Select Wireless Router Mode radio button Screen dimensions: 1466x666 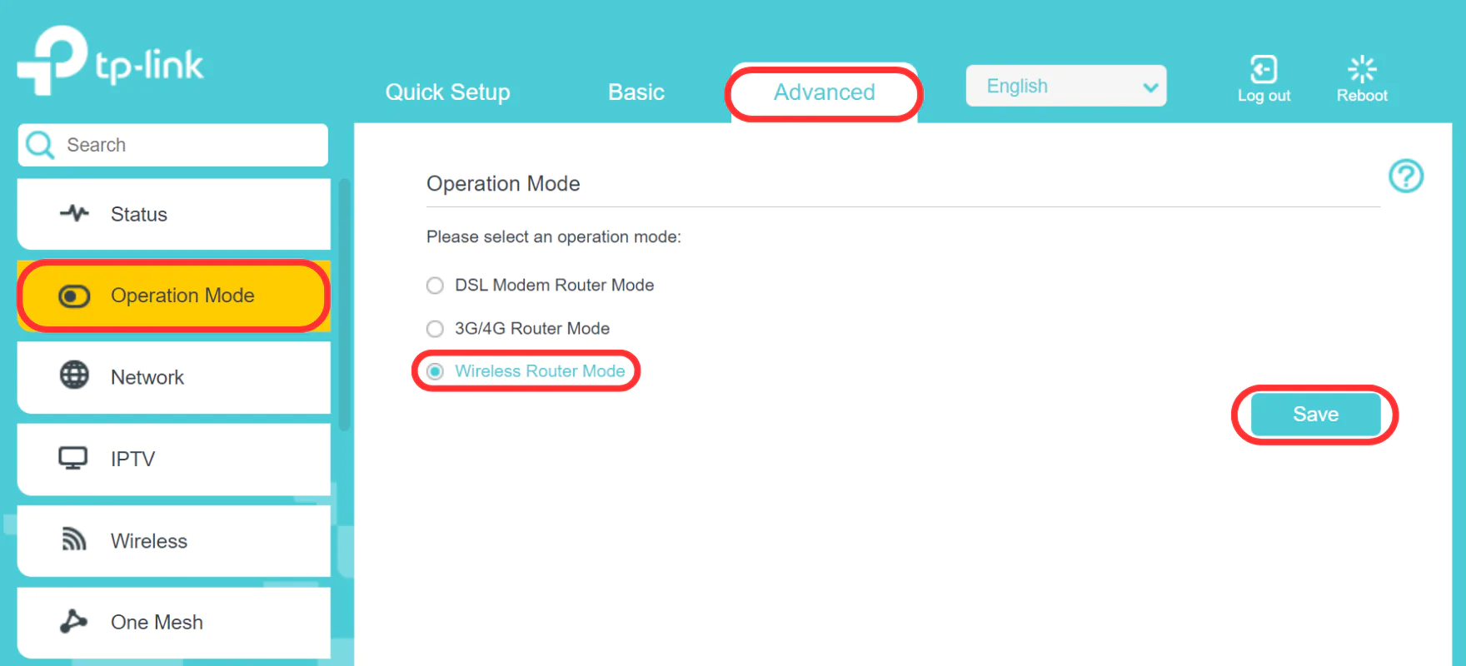(435, 371)
